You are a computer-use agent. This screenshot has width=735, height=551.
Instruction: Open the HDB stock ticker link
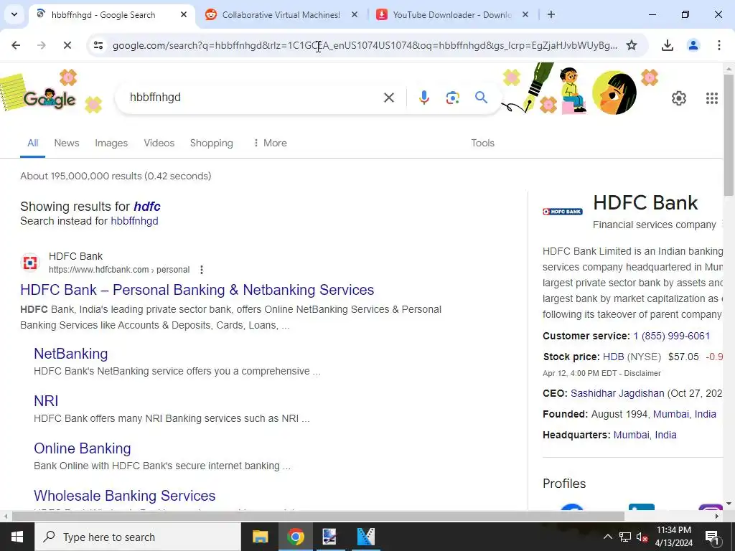[613, 357]
